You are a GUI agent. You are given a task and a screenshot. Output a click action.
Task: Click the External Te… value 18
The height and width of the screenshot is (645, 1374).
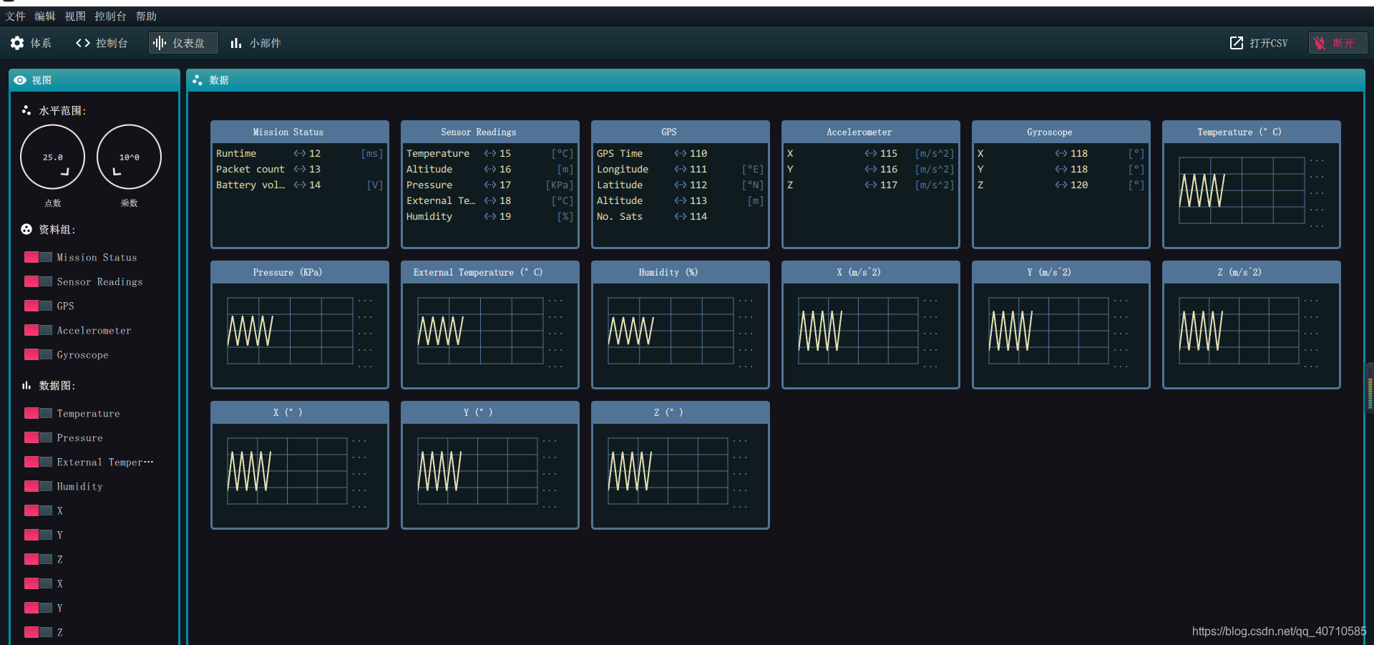(x=505, y=200)
